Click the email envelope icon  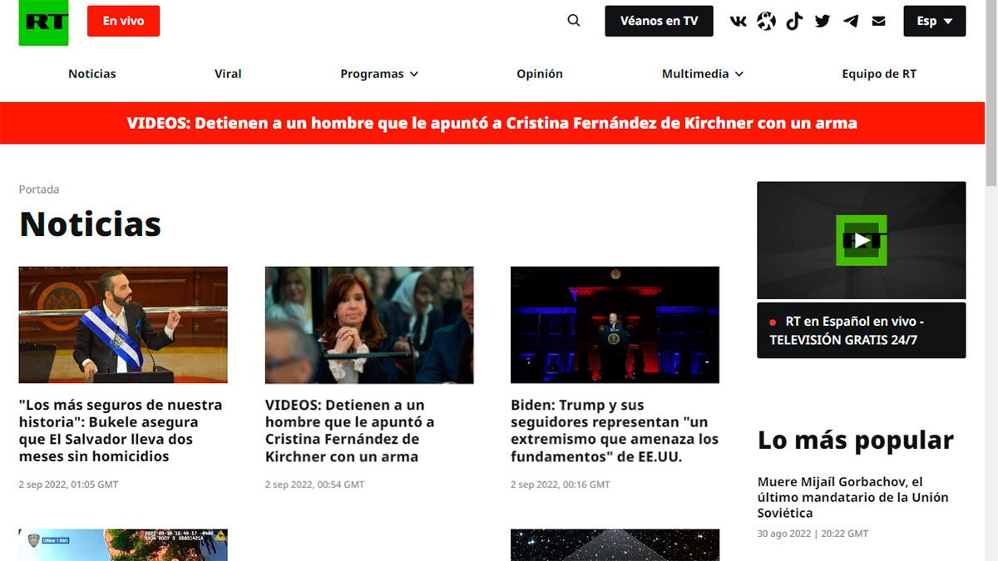(879, 22)
